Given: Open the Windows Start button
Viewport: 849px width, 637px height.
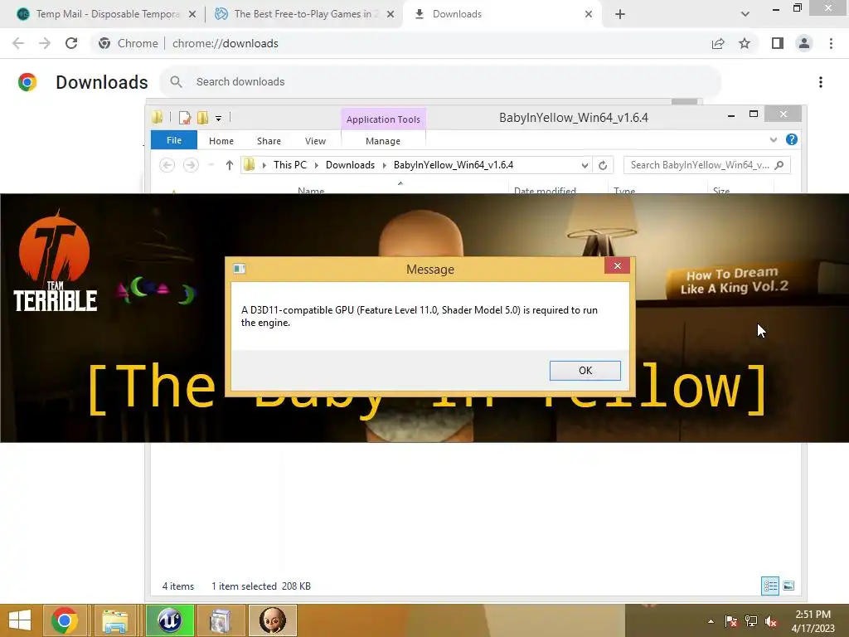Looking at the screenshot, I should click(x=20, y=620).
